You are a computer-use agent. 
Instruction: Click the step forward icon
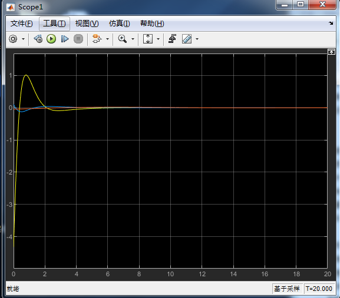click(x=65, y=39)
